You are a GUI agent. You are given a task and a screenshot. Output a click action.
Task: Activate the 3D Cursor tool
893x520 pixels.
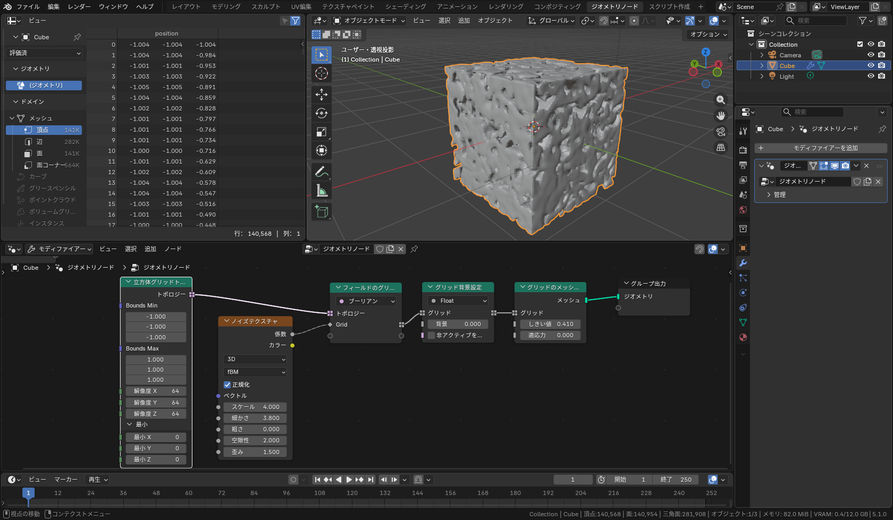click(322, 73)
